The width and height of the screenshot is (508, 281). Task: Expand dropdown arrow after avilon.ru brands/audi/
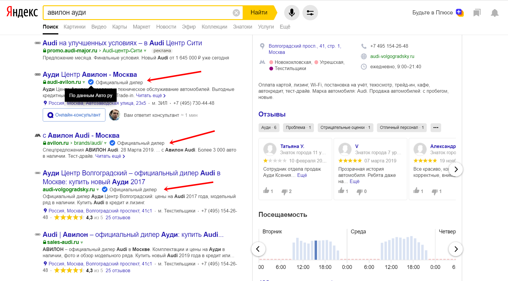click(105, 143)
